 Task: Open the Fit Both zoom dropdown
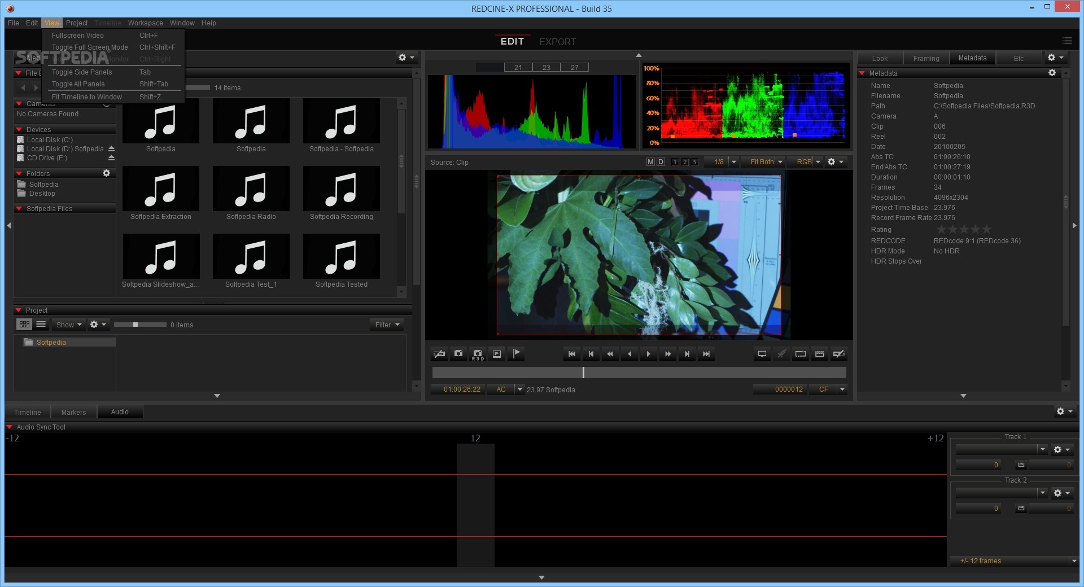tap(763, 162)
